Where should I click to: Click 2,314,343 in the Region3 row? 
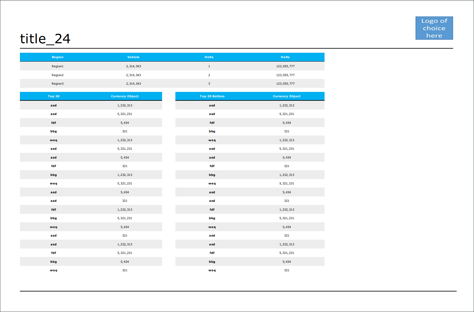click(133, 84)
